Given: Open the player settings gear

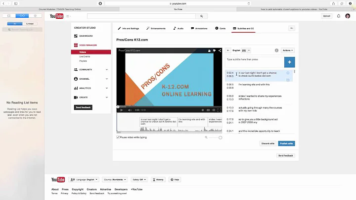Looking at the screenshot, I should pos(214,110).
